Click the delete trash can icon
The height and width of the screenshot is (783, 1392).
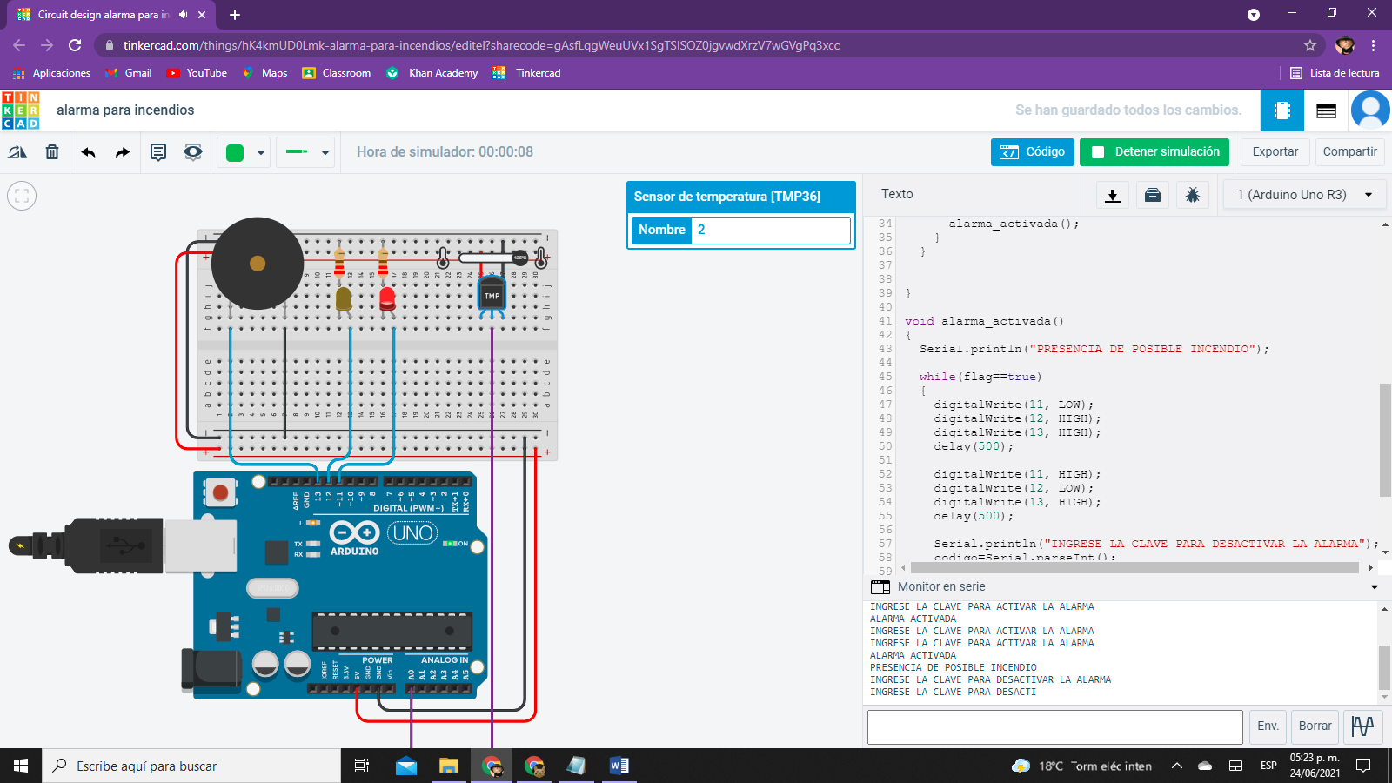(x=52, y=152)
